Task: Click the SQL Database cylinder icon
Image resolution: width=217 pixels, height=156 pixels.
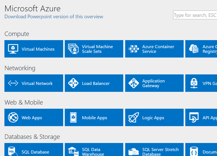Action: (13, 151)
